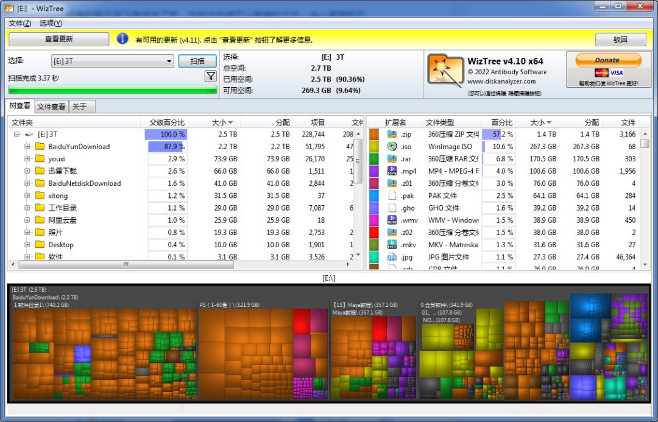Click the xitong folder icon
The width and height of the screenshot is (658, 422).
pos(40,195)
